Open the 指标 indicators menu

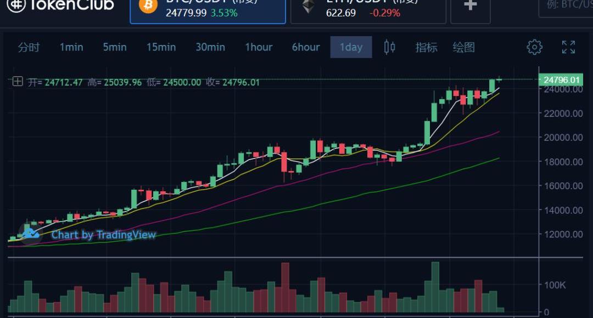[x=426, y=47]
